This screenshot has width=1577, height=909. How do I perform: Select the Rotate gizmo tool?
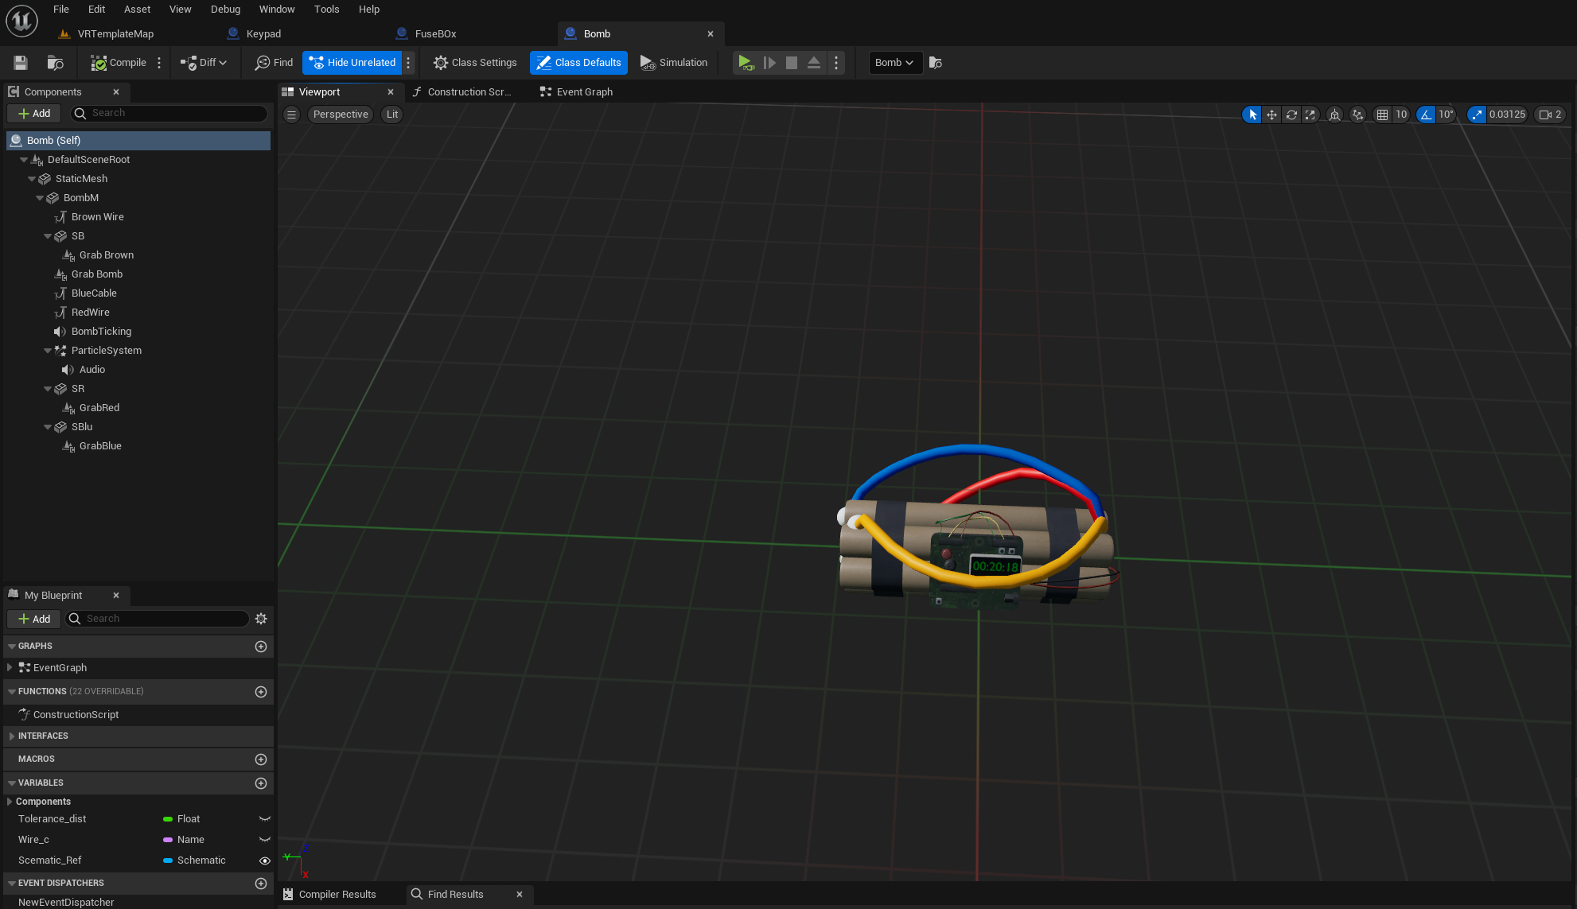tap(1291, 115)
